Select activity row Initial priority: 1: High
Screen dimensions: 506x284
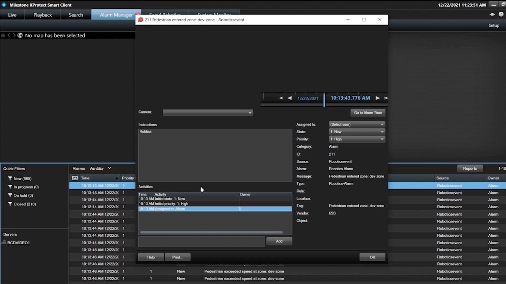[215, 204]
